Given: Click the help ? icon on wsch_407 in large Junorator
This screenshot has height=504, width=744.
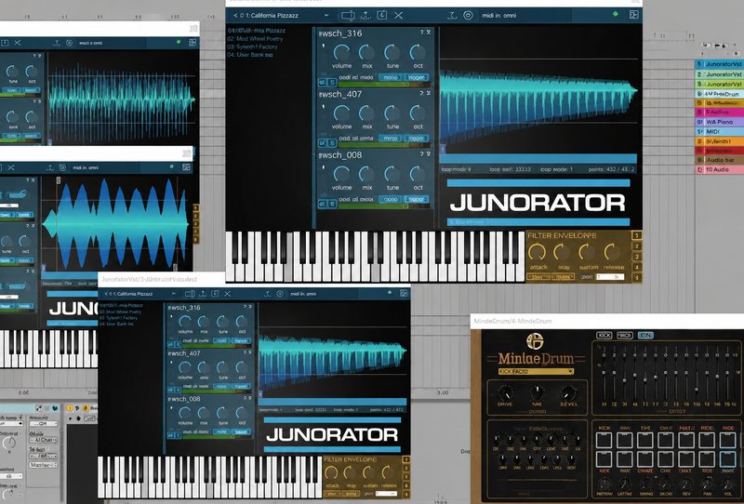Looking at the screenshot, I should [421, 93].
